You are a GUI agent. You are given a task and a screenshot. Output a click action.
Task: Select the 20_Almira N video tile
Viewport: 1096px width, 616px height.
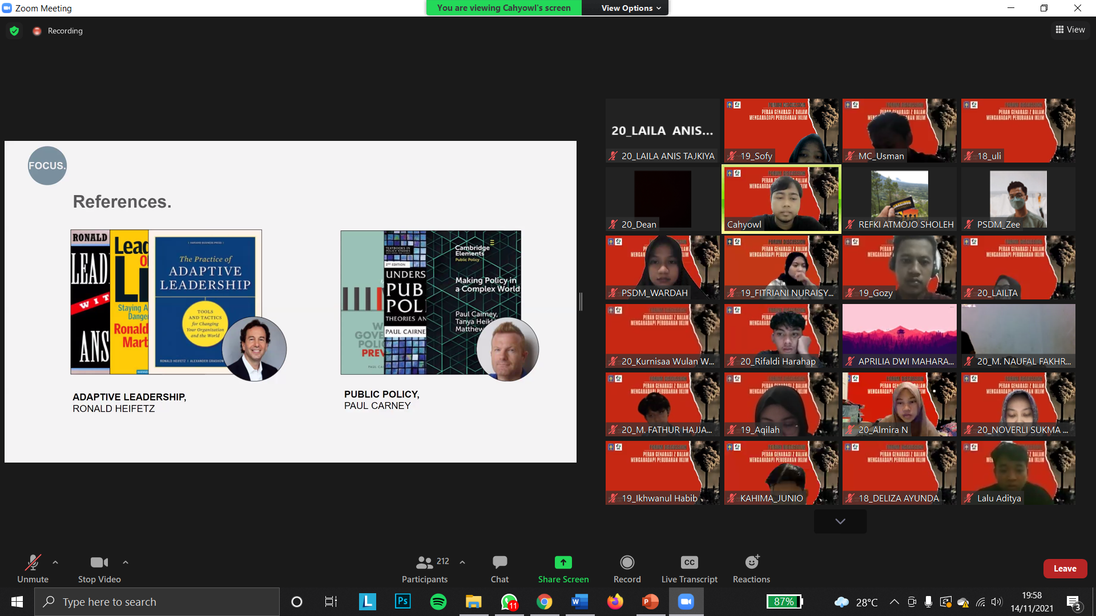point(900,404)
